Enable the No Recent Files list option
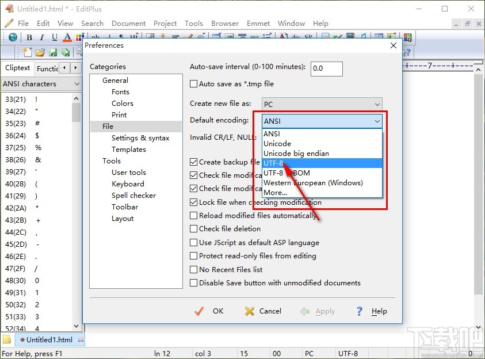Screen dimensions: 485x359 coord(194,270)
